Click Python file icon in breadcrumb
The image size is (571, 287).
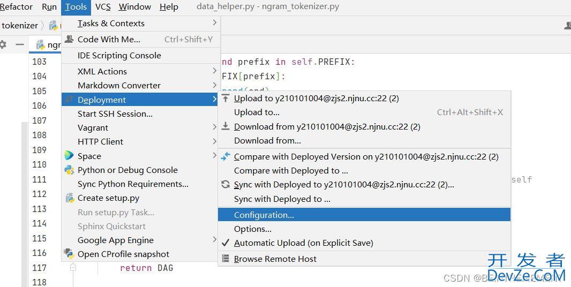(x=54, y=25)
